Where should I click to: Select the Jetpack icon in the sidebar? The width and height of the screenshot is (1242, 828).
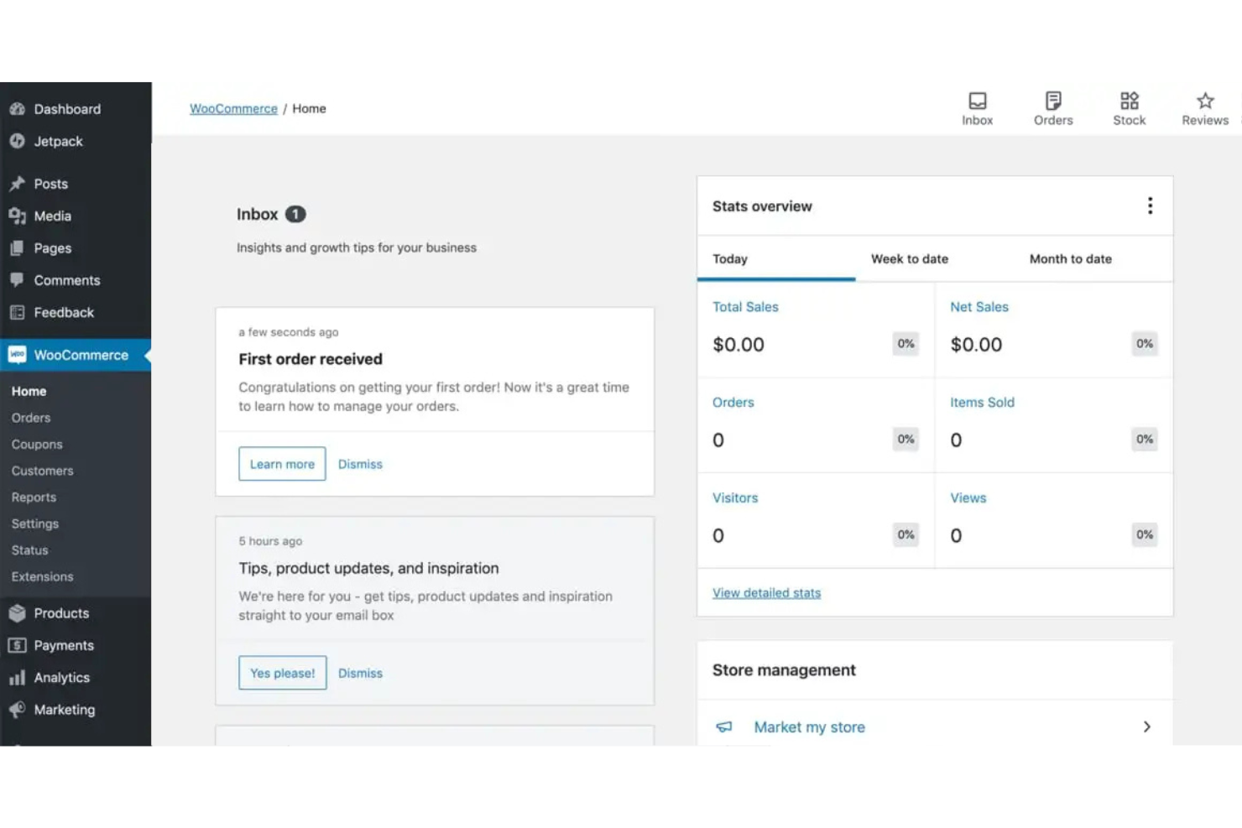[x=18, y=141]
